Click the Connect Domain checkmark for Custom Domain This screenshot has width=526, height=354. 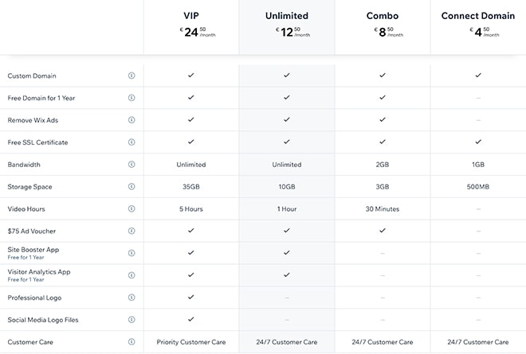click(x=478, y=76)
